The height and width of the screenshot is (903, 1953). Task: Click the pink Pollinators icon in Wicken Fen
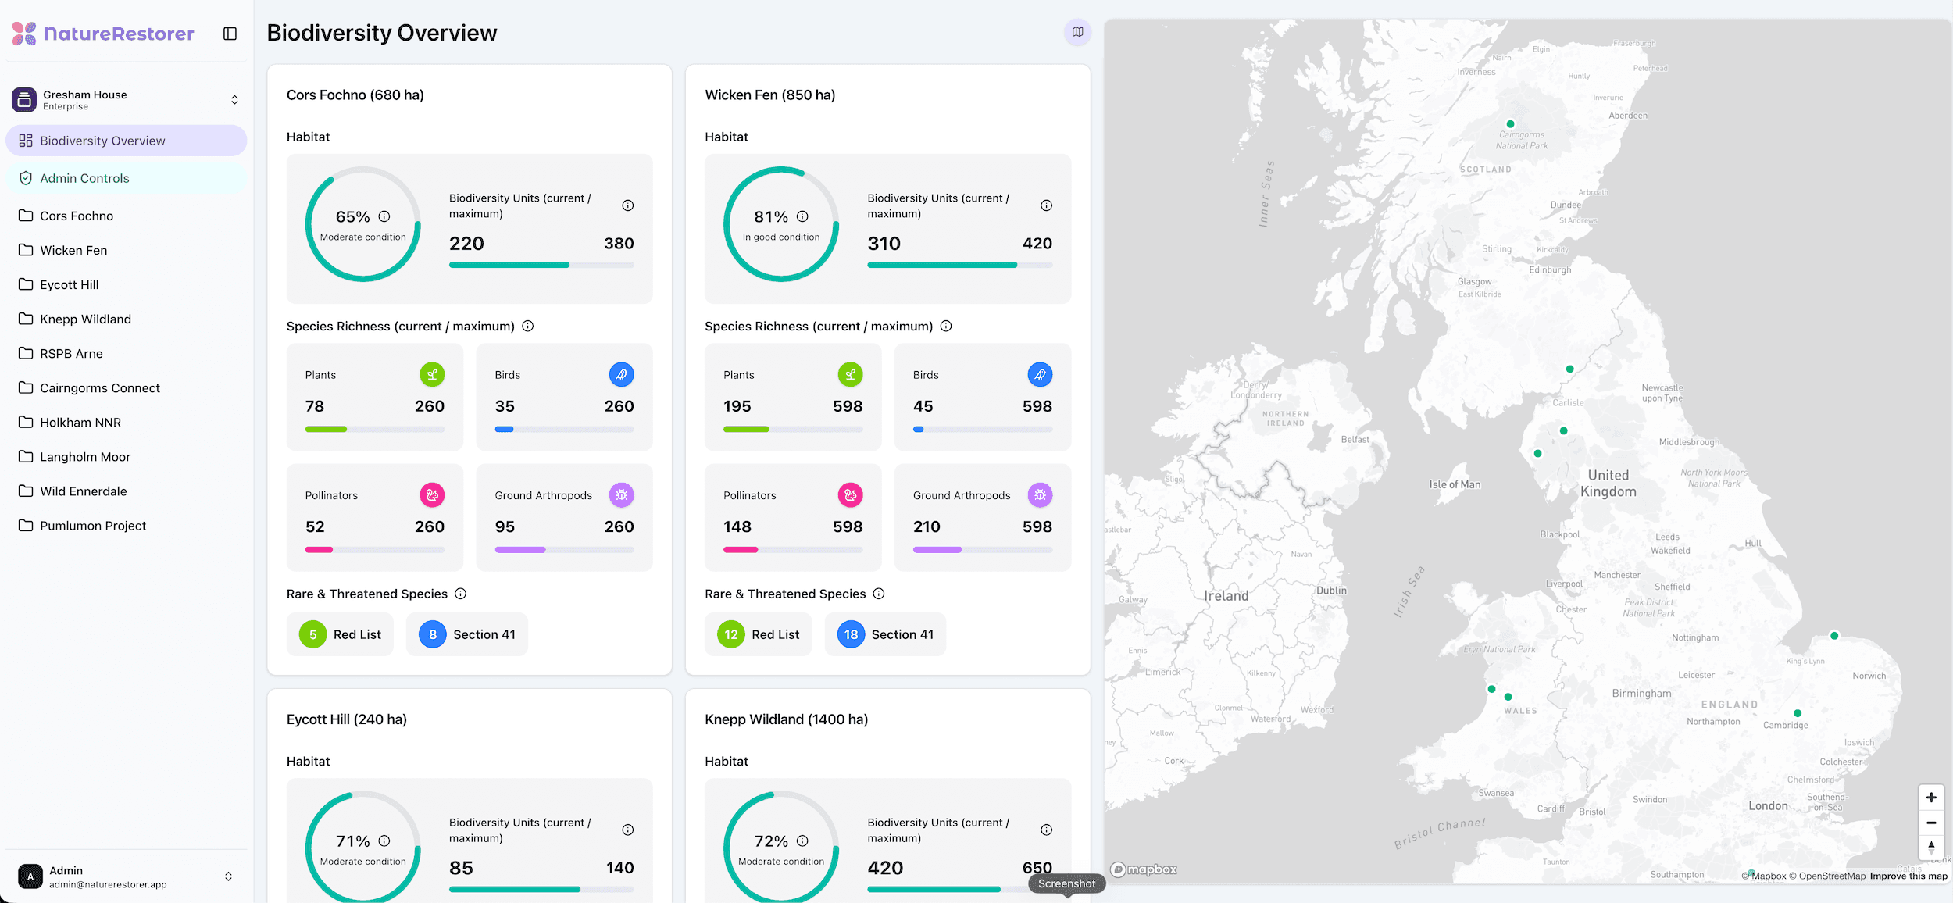851,494
